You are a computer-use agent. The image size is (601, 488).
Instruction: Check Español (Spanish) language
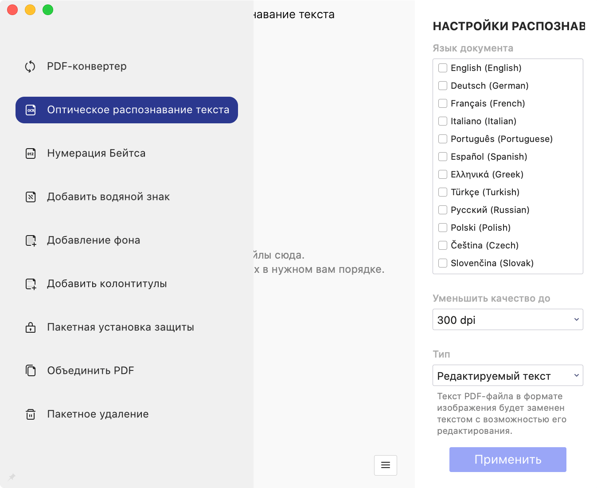pos(443,157)
